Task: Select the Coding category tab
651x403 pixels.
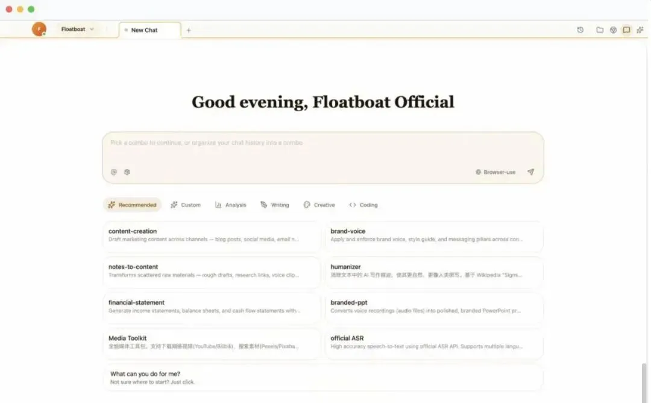Action: coord(363,205)
